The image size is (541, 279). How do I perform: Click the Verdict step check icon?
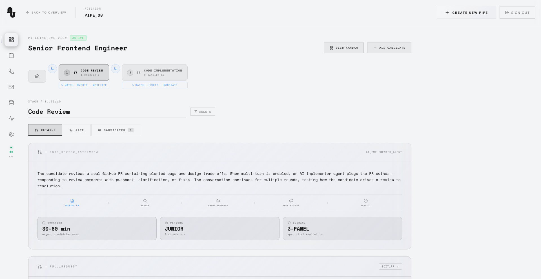(x=366, y=201)
